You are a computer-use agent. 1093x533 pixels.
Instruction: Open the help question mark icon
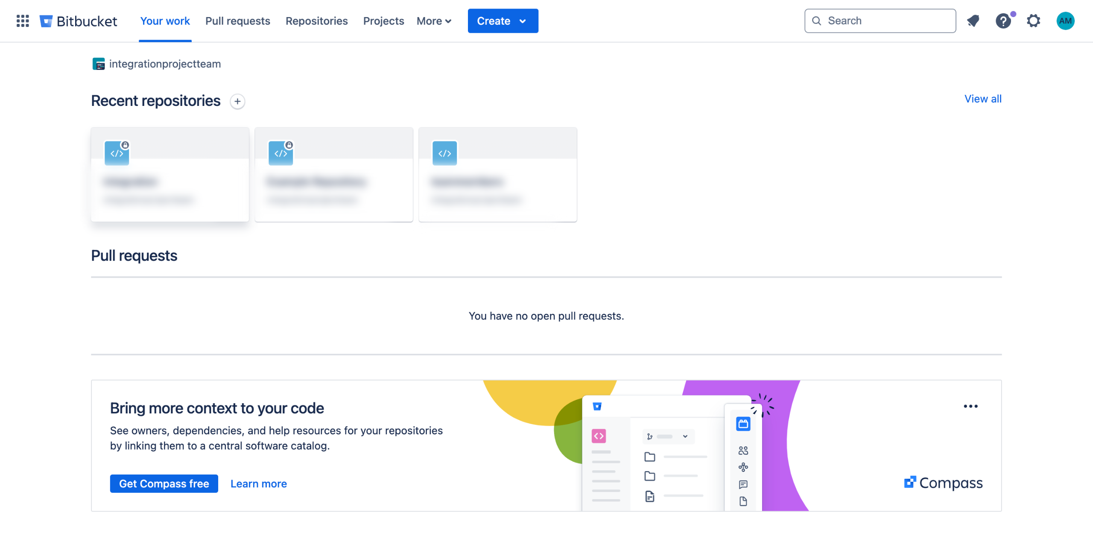[x=1003, y=21]
